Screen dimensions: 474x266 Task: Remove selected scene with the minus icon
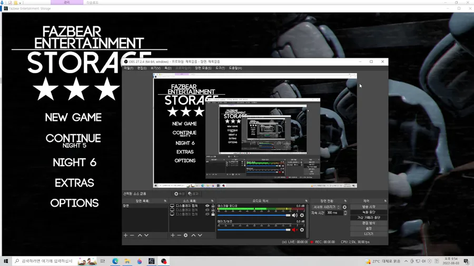coord(132,235)
